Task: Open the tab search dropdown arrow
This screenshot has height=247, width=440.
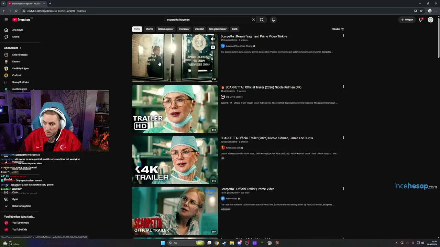Action: pos(3,3)
